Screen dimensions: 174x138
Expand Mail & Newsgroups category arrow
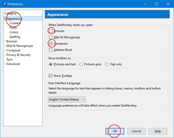[5, 46]
